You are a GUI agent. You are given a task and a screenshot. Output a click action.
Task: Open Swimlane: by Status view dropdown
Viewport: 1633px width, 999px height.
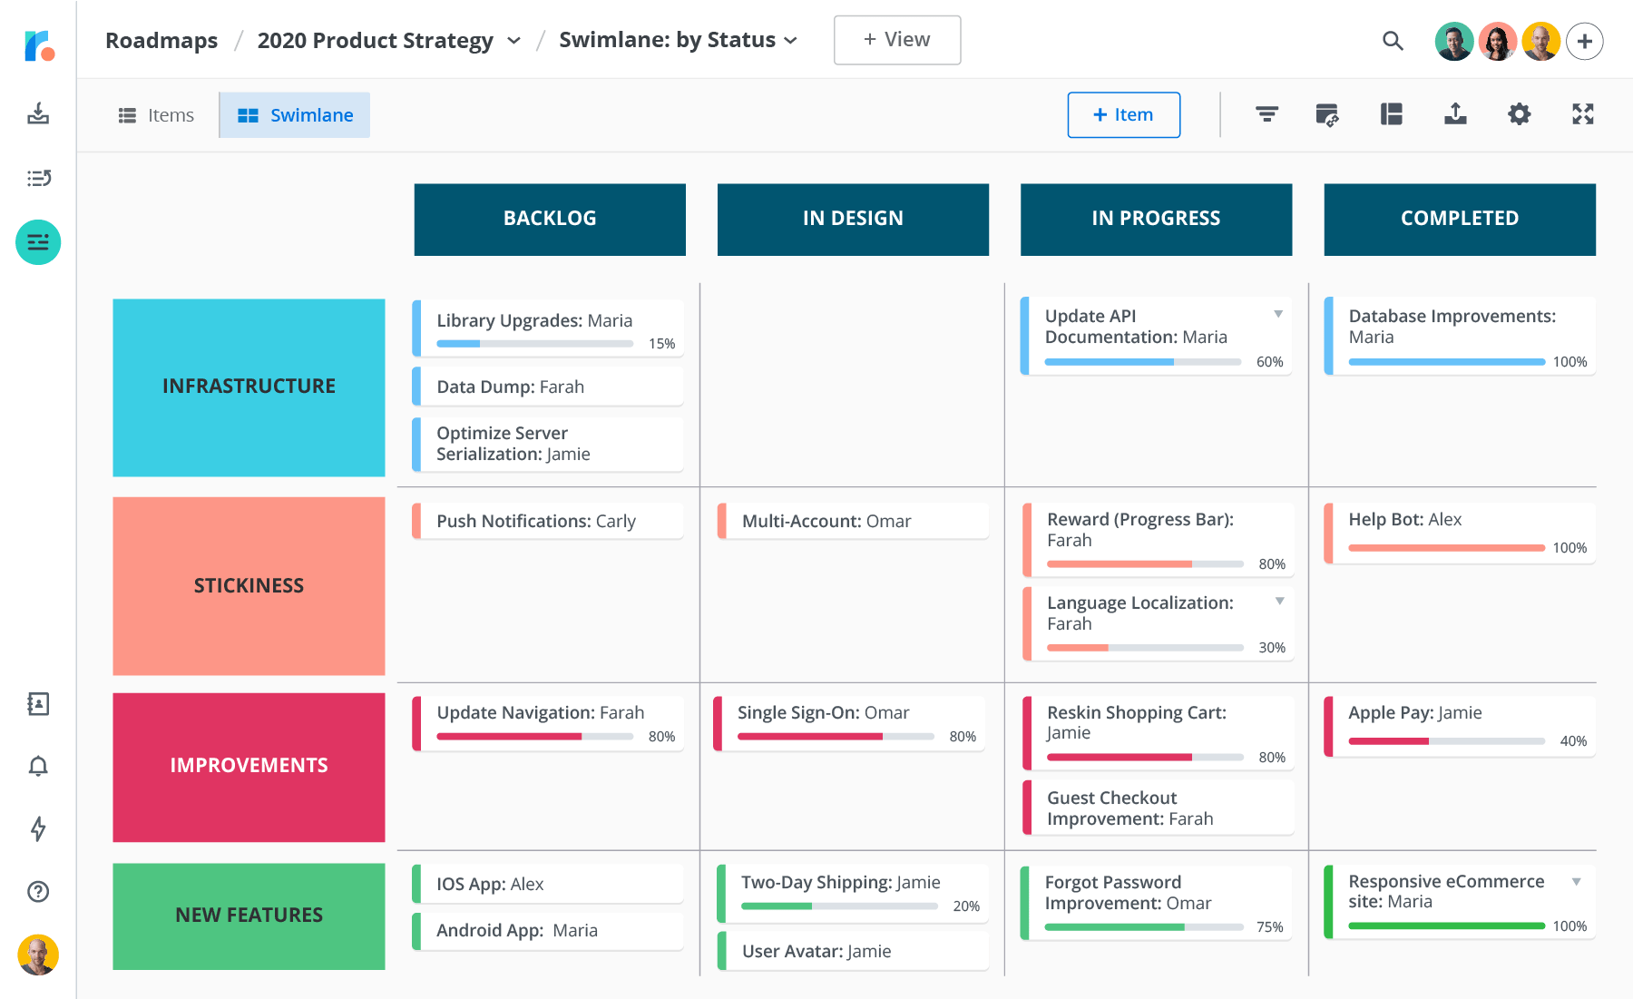790,41
